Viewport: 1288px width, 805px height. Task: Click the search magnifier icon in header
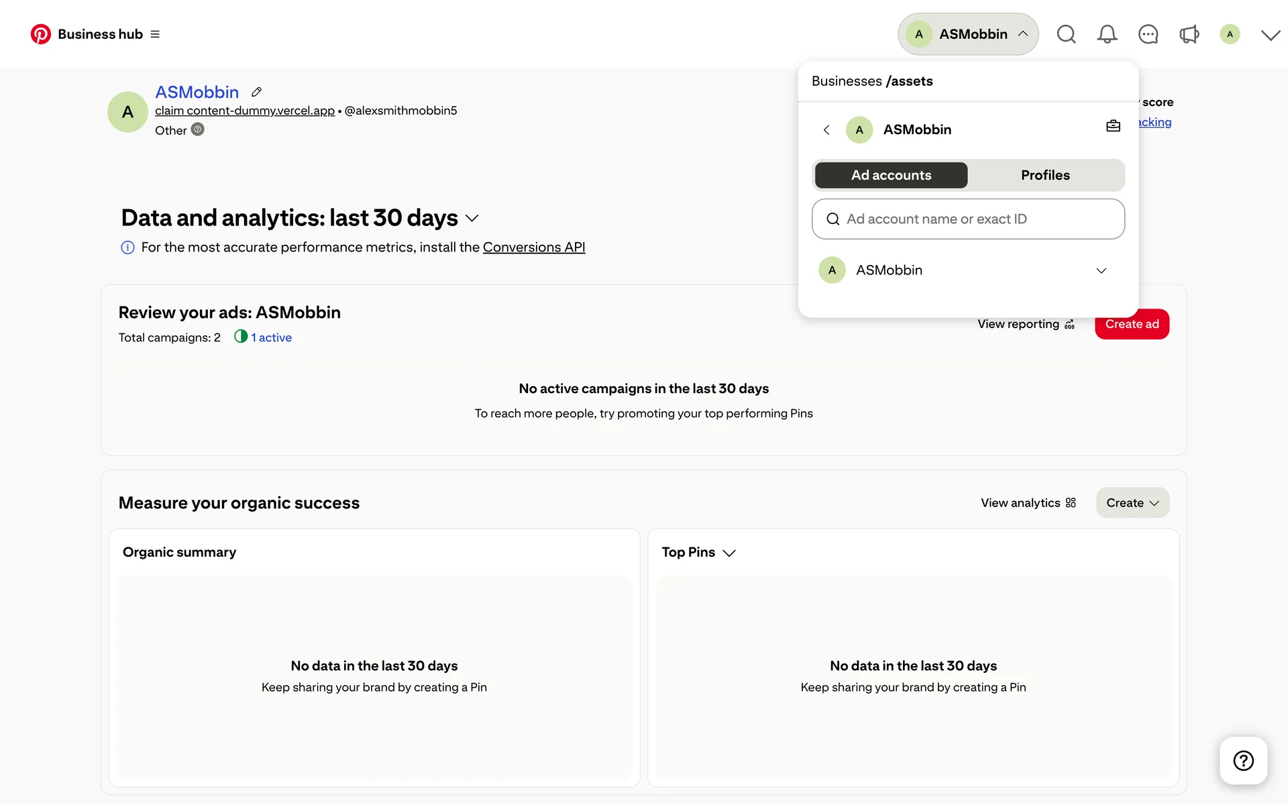click(1066, 34)
